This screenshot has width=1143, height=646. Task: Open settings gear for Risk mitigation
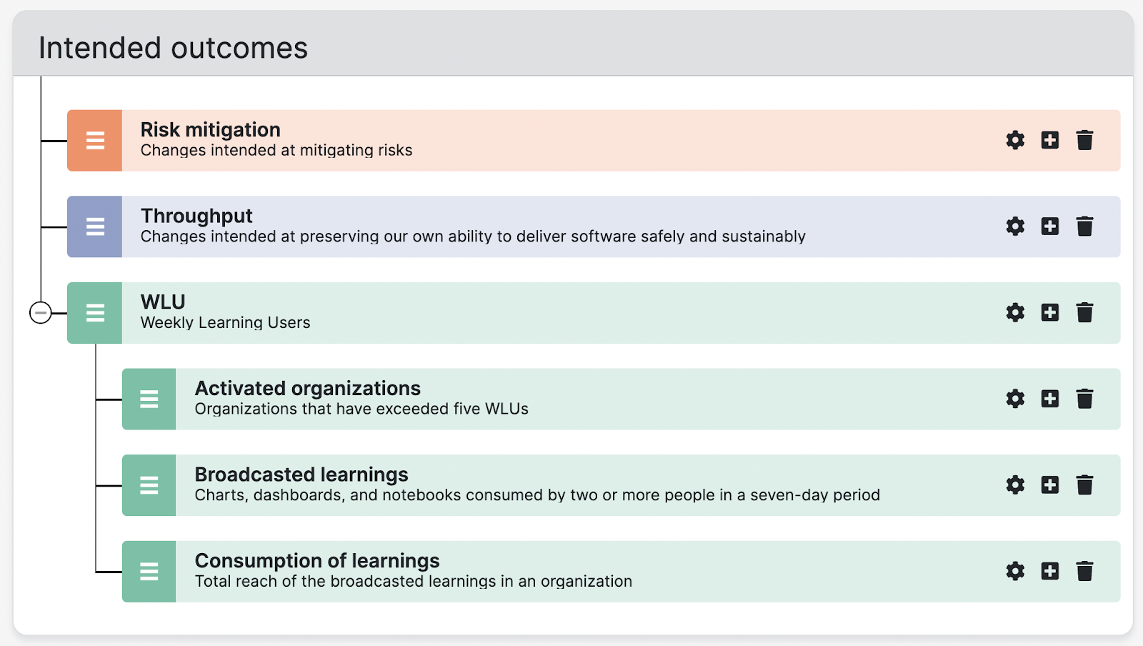(1015, 140)
